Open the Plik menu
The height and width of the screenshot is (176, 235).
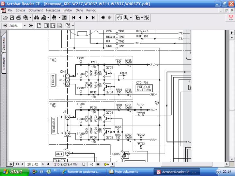10,10
